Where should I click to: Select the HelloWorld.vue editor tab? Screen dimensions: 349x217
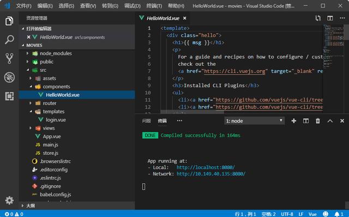(x=163, y=18)
